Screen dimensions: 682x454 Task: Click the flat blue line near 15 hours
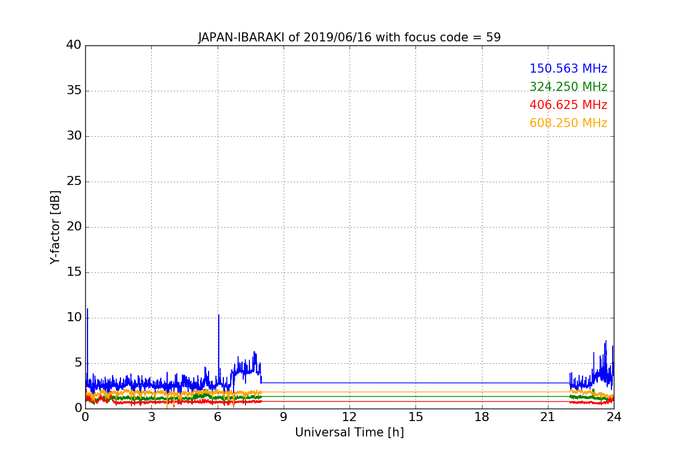click(415, 382)
